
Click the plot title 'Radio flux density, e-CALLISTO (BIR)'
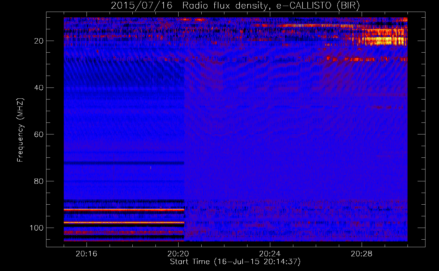[x=271, y=6]
